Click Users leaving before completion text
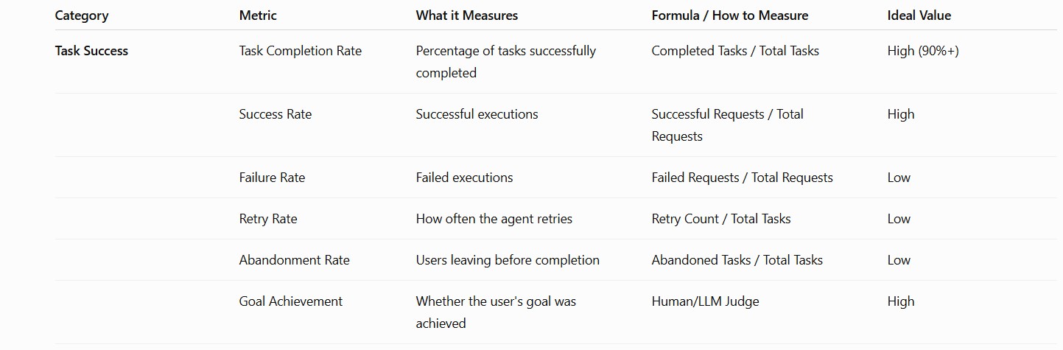This screenshot has width=1063, height=350. [508, 260]
